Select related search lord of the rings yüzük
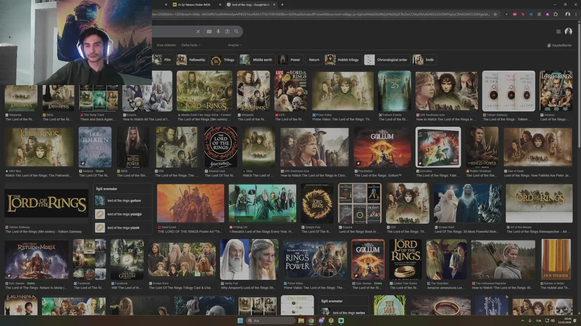This screenshot has width=581, height=326. [x=123, y=228]
